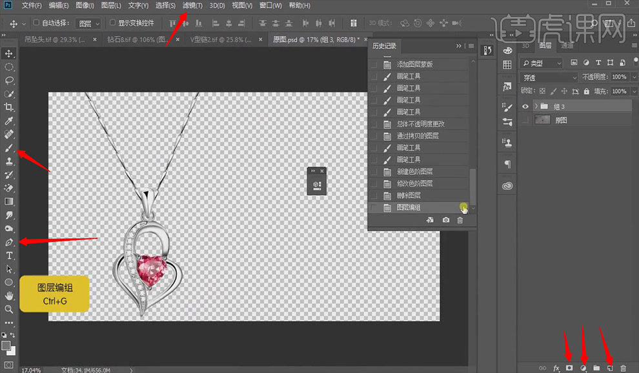
Task: Switch to the 通道 channels tab
Action: (x=567, y=46)
